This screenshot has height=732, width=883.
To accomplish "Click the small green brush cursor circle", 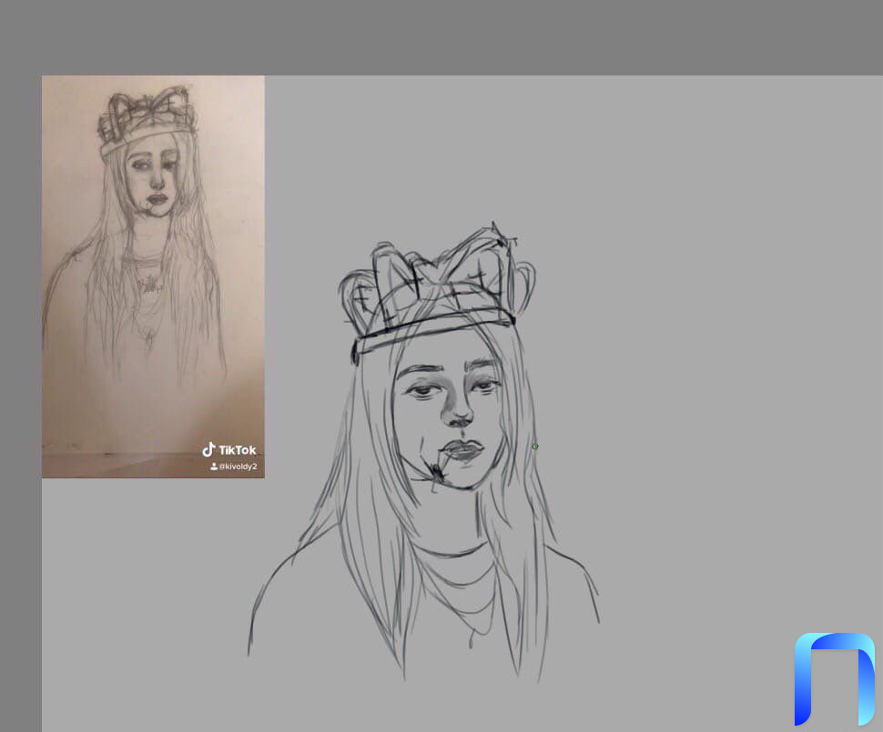I will (535, 446).
